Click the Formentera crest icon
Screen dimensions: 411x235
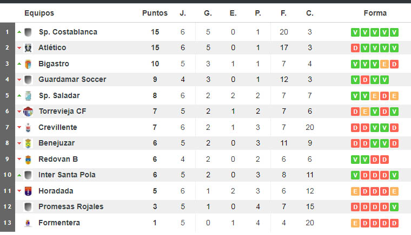(28, 223)
